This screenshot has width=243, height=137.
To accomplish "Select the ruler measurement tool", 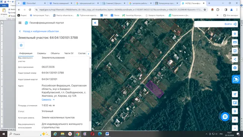I will (x=235, y=42).
